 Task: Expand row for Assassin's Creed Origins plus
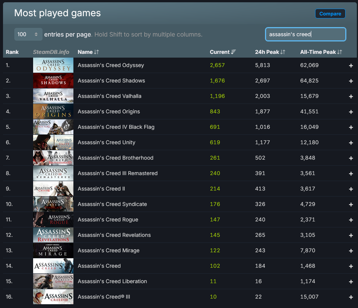(x=351, y=112)
